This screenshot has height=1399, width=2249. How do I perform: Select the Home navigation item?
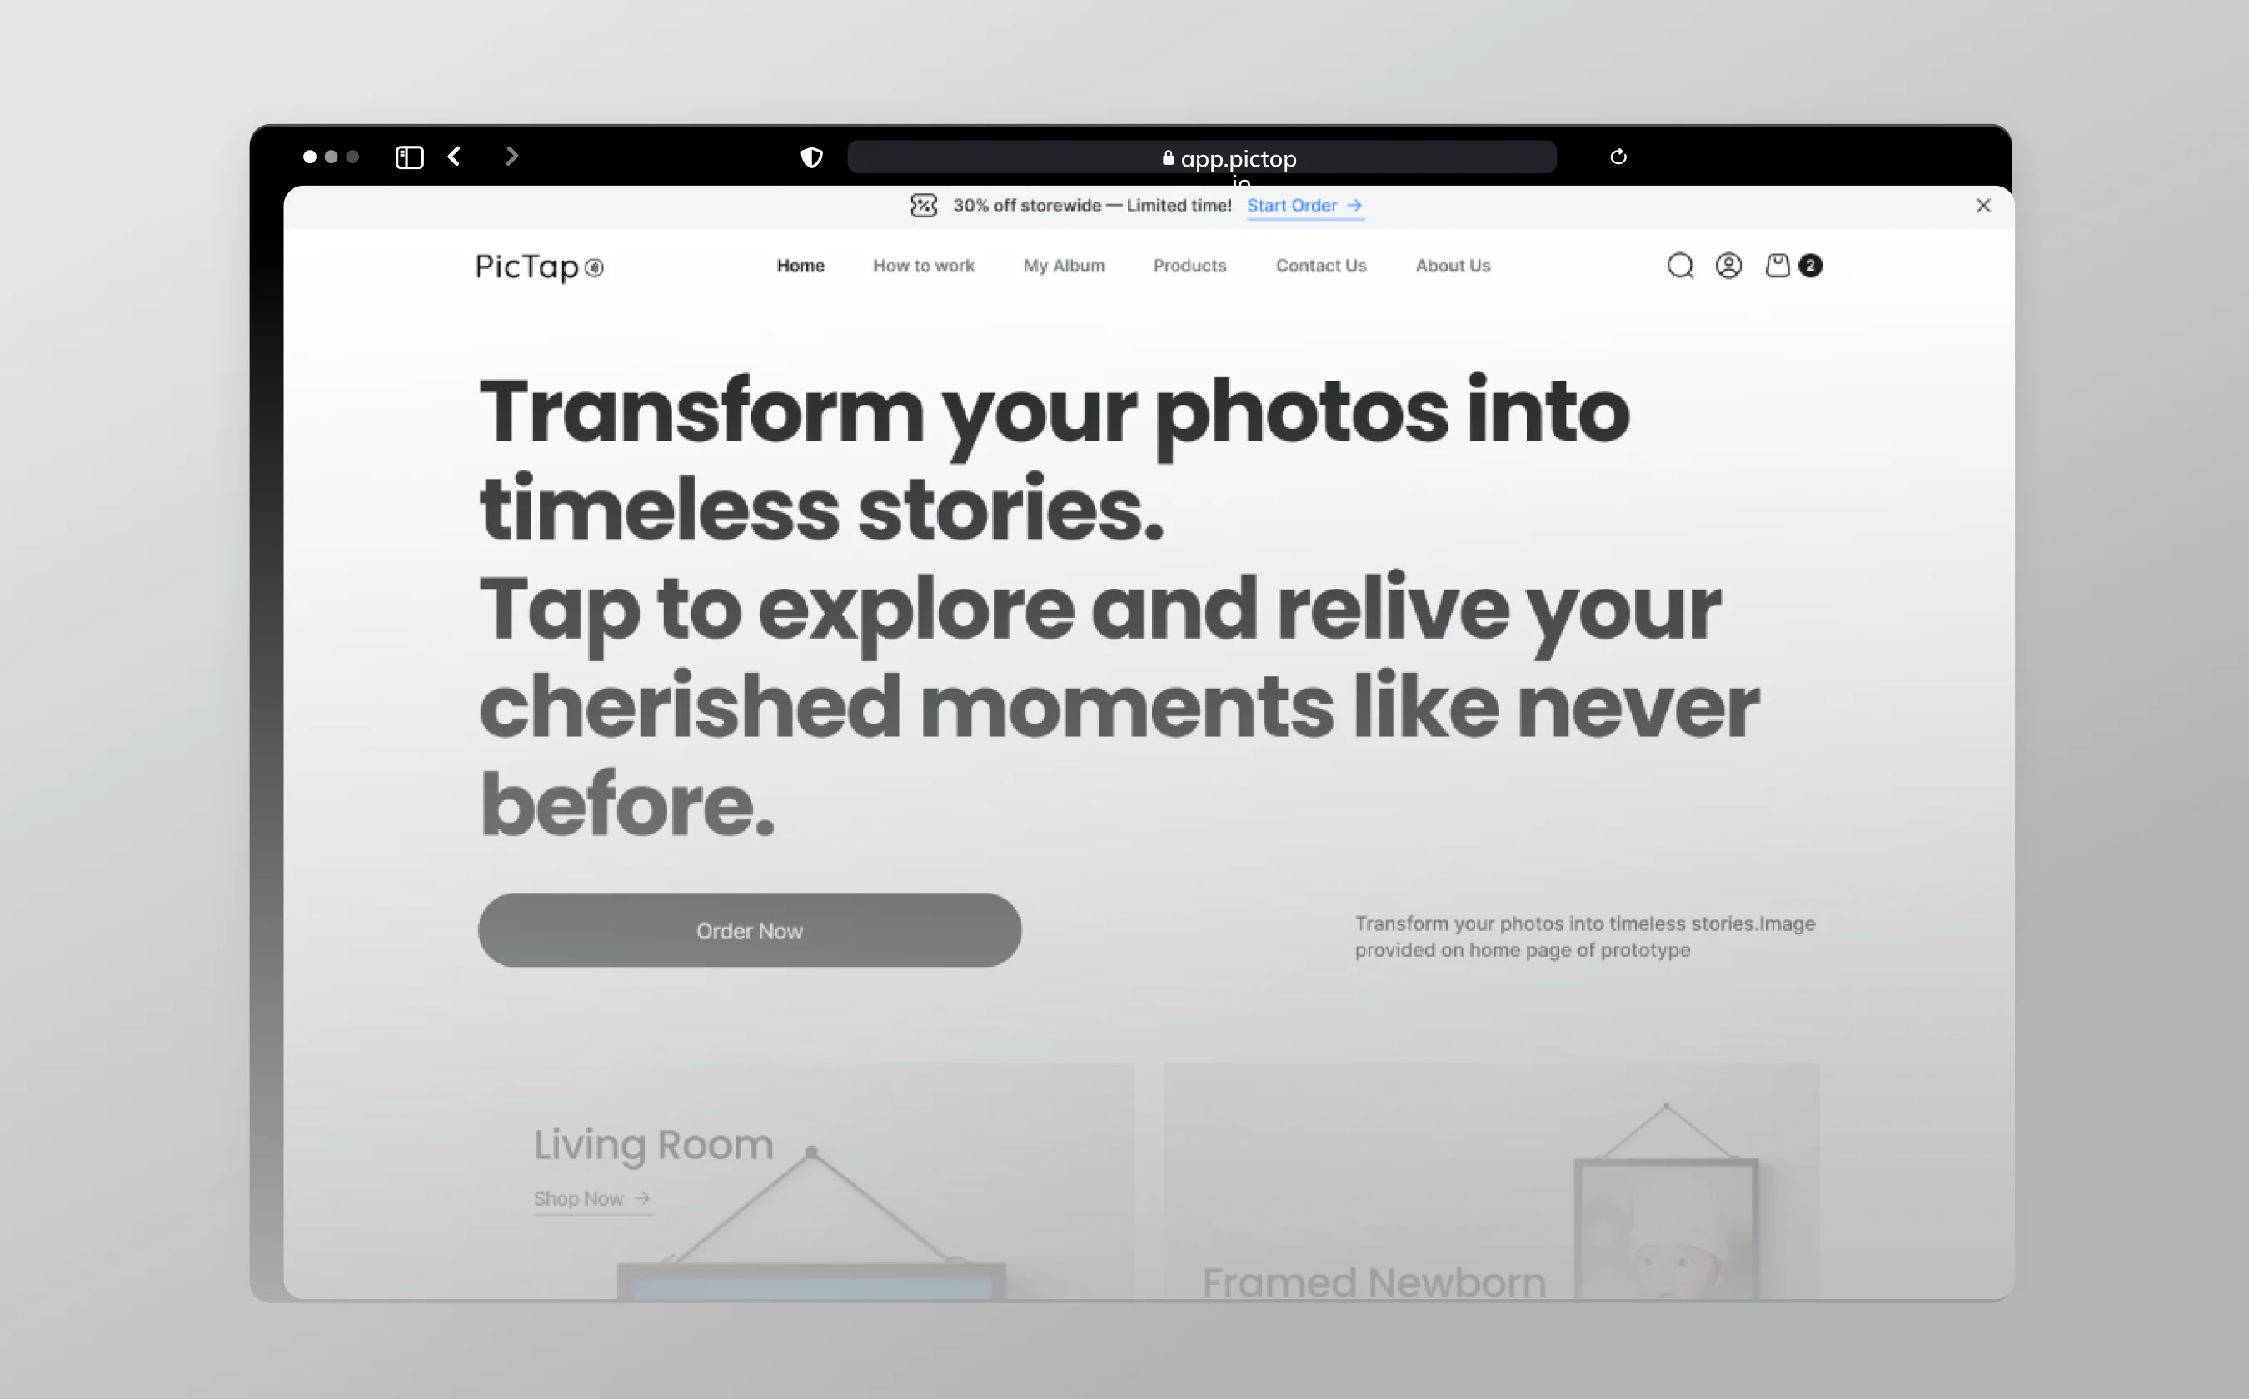800,266
